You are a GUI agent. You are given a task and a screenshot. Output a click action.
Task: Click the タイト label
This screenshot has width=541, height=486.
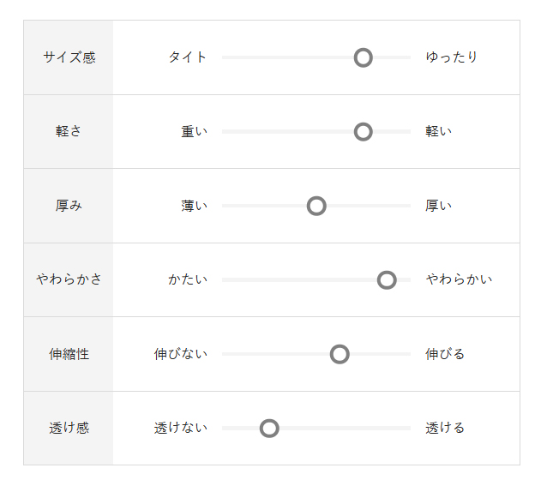click(187, 57)
